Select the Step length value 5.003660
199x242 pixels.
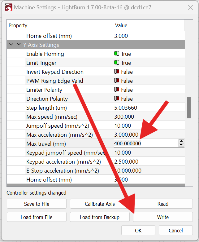click(126, 108)
